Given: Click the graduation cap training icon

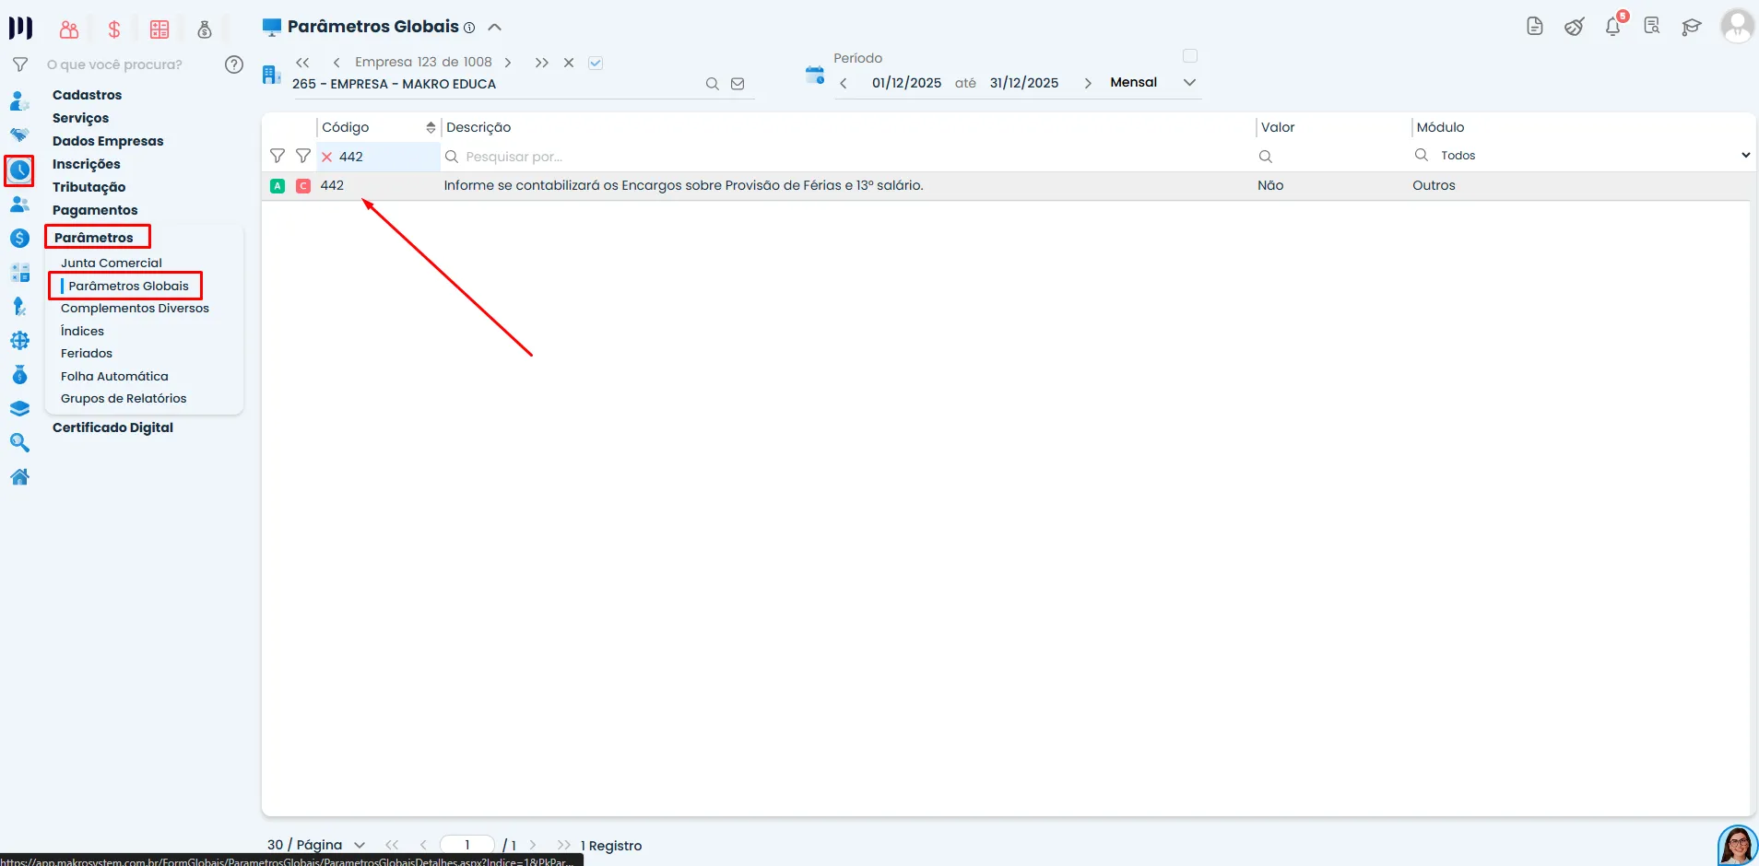Looking at the screenshot, I should tap(1691, 27).
